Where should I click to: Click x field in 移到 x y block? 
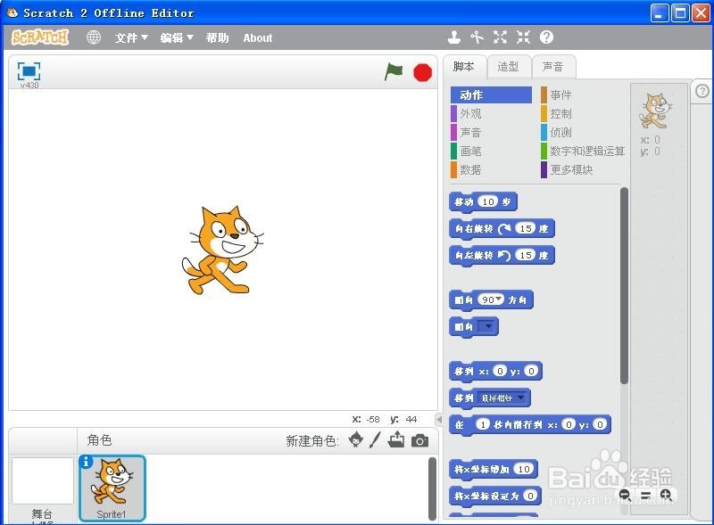pos(500,371)
